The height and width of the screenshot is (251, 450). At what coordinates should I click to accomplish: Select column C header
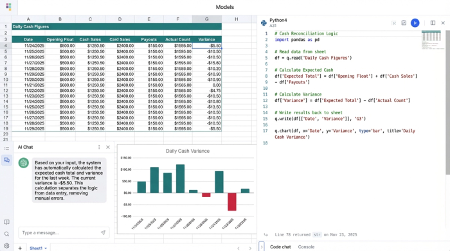[90, 19]
